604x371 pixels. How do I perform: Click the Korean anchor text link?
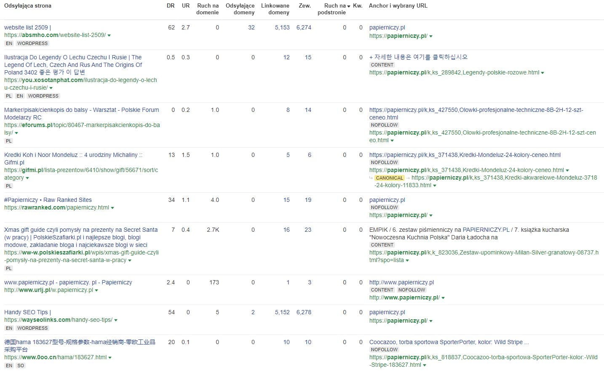tap(418, 57)
